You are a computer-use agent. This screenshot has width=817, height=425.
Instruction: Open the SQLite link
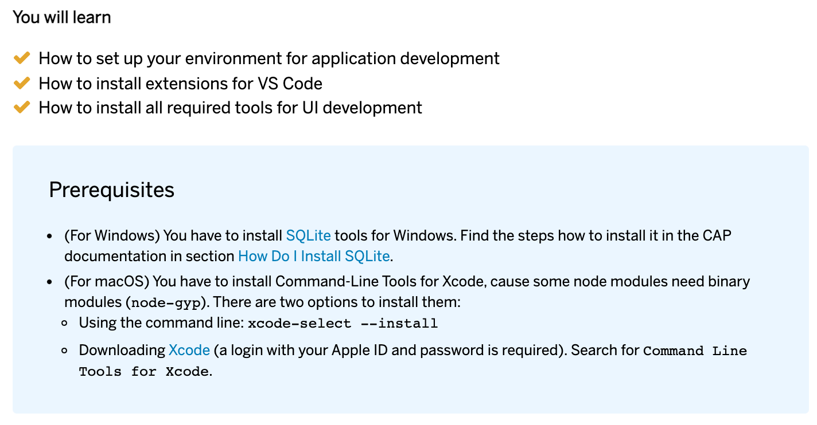[308, 235]
